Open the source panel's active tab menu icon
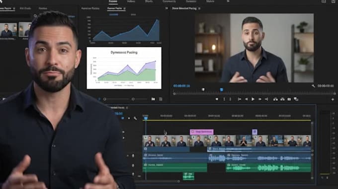This screenshot has height=189, width=338. coord(125,8)
